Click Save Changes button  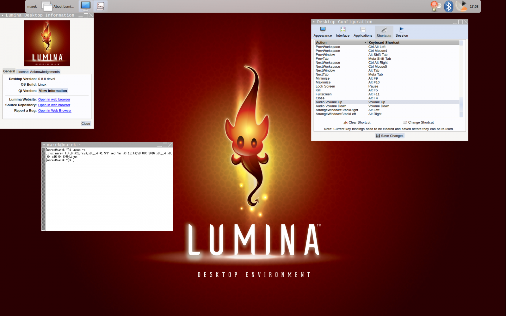(390, 136)
